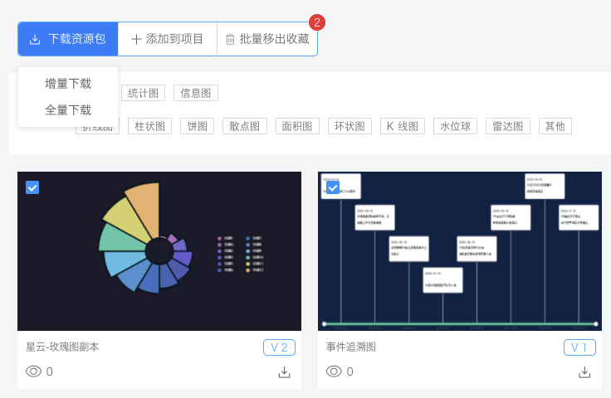Select the 雷达图 chart type tag
611x398 pixels.
(x=508, y=126)
